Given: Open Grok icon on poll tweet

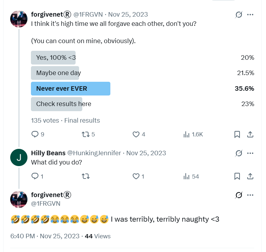Looking at the screenshot, I should (x=239, y=15).
